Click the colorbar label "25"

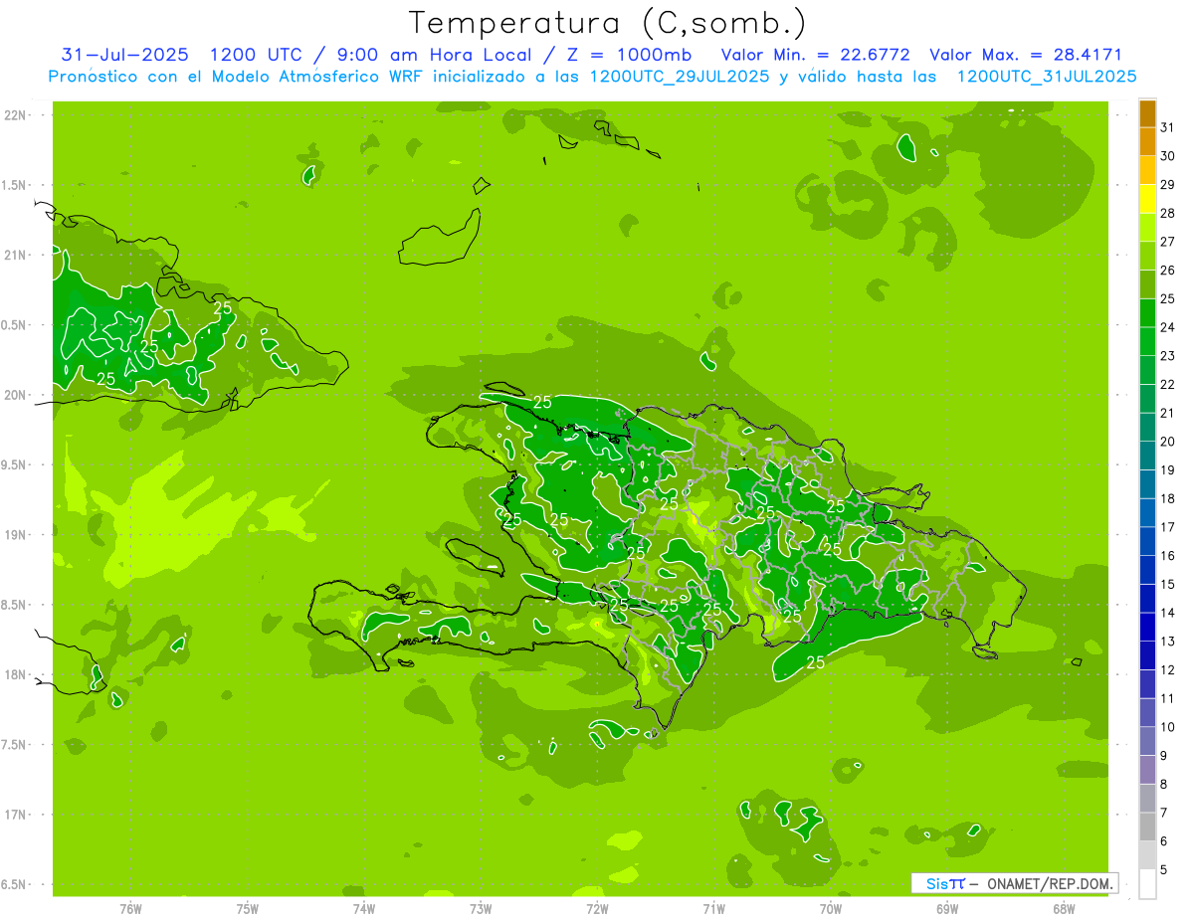click(x=1168, y=298)
